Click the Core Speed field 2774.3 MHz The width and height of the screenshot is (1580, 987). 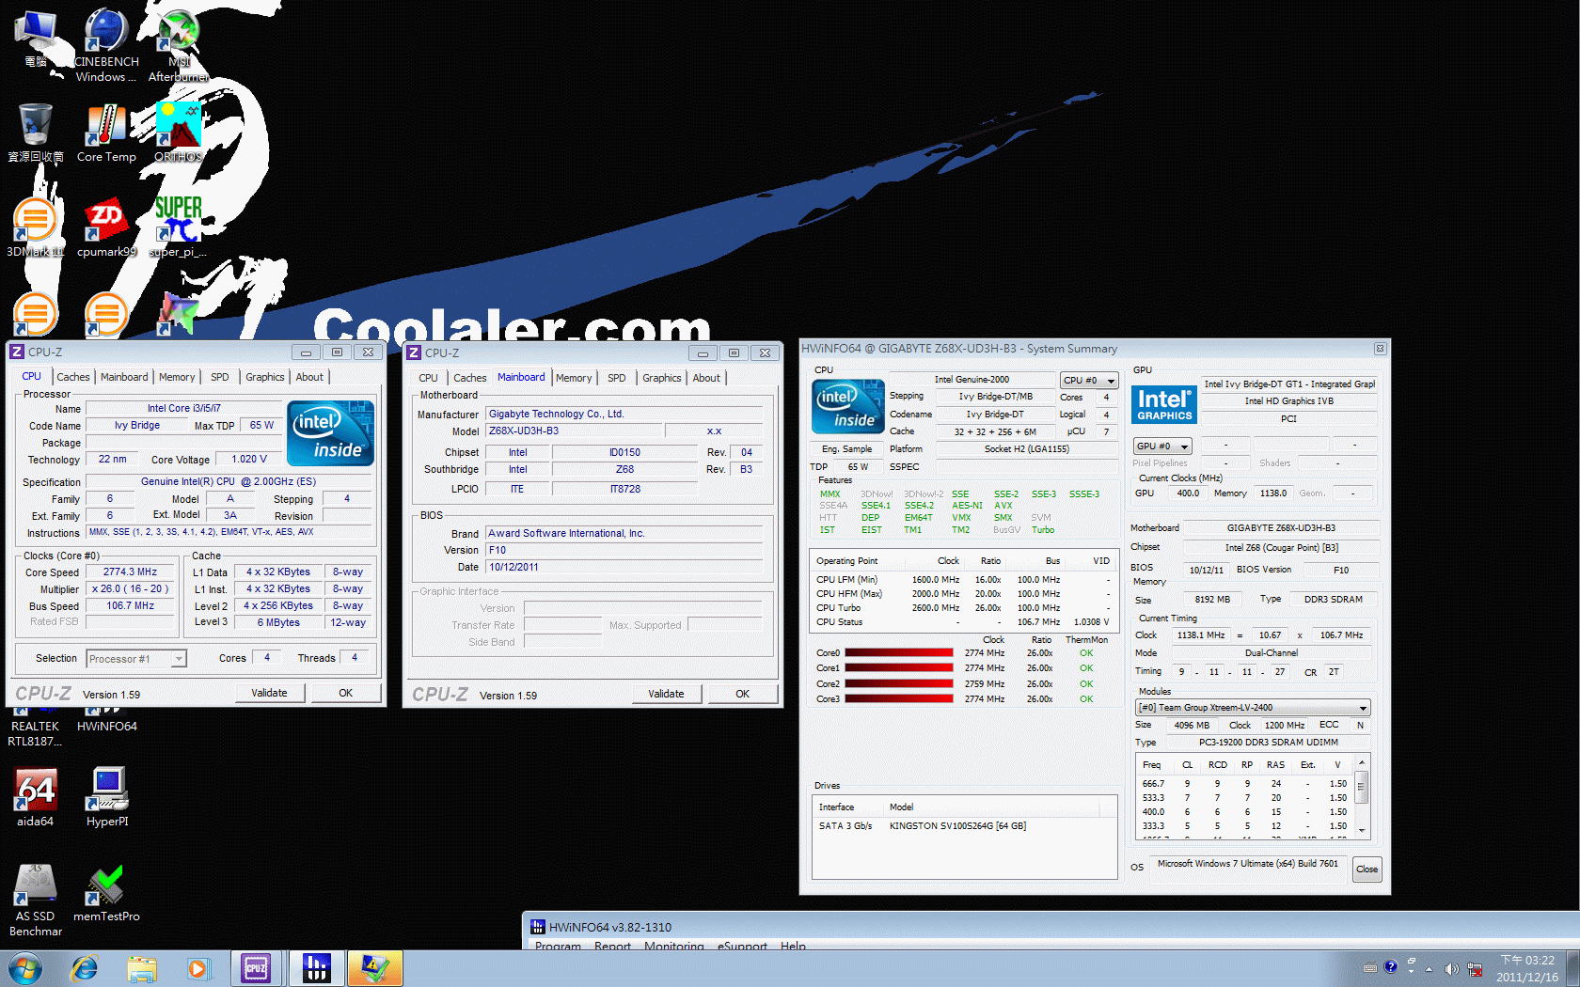pyautogui.click(x=131, y=572)
